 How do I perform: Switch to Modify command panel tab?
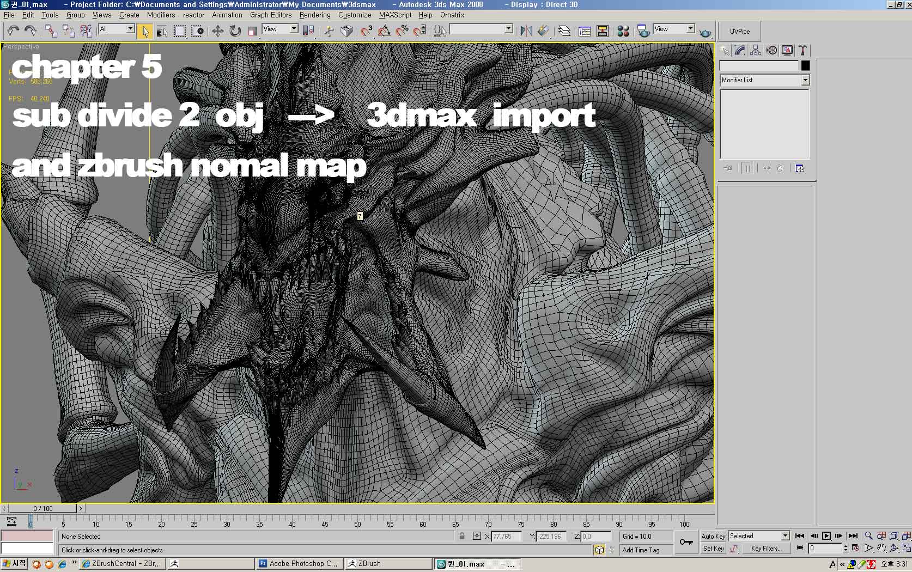pos(740,51)
